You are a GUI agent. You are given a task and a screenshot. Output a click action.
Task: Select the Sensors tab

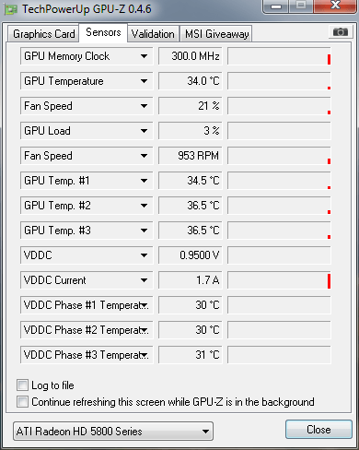[103, 32]
